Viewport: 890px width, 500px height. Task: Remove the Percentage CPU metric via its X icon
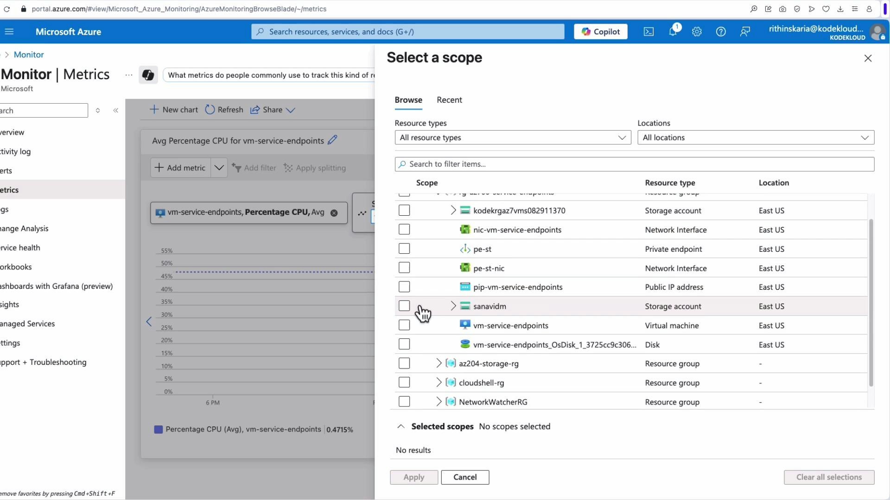(334, 213)
